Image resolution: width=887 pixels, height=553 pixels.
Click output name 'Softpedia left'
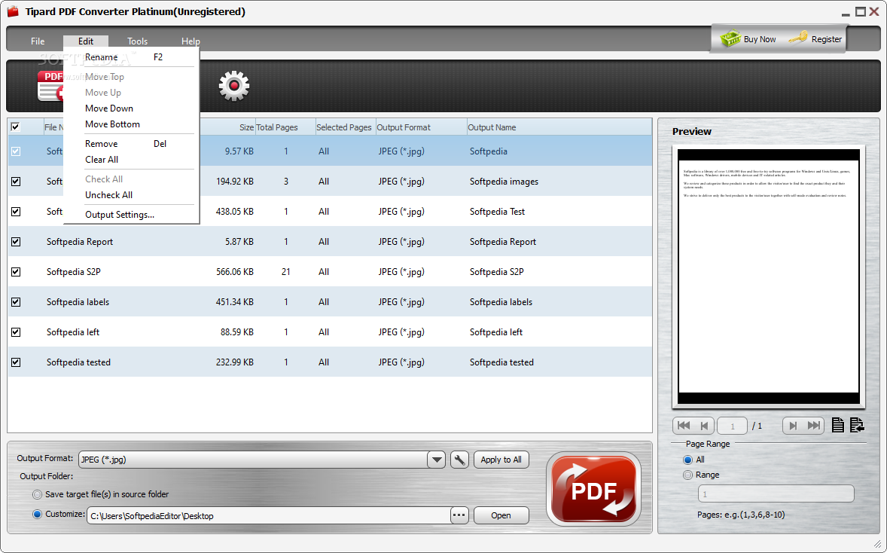click(496, 332)
